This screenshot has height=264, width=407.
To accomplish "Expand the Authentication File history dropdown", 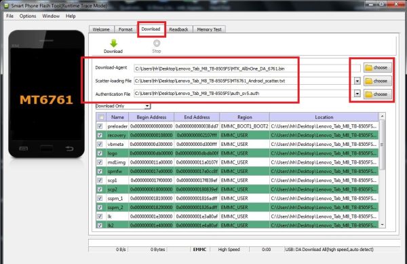I will pos(357,94).
